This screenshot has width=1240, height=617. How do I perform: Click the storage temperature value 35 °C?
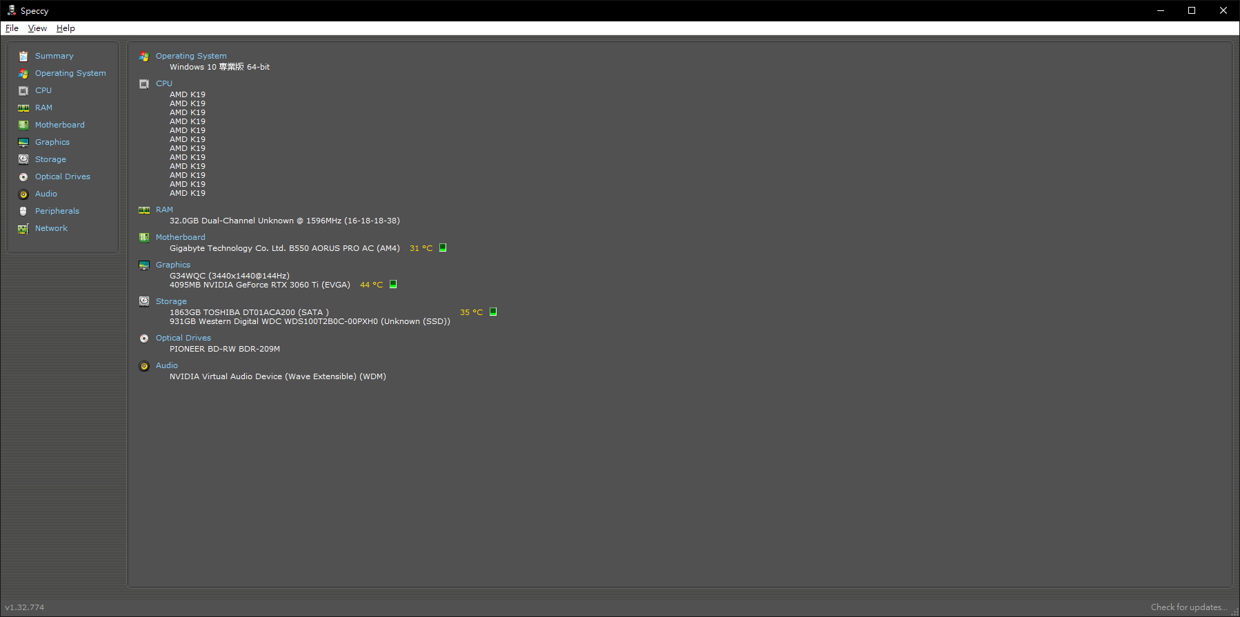point(472,312)
